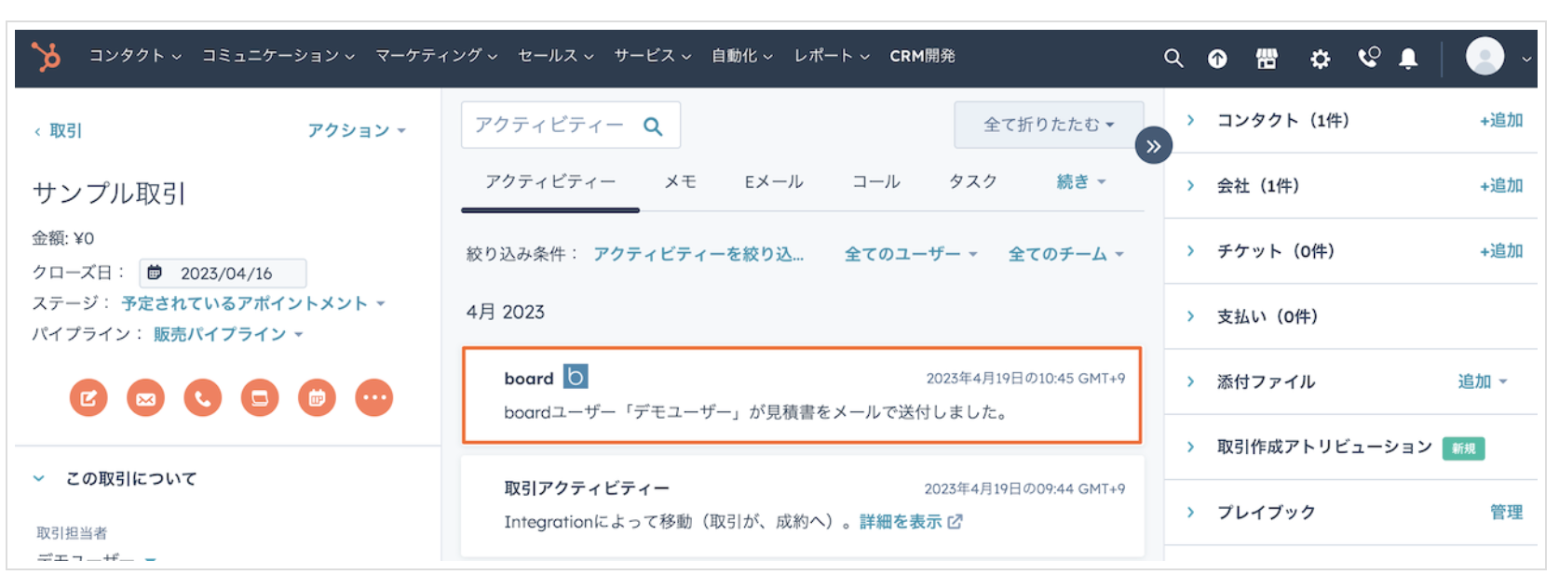
Task: Open the セールス menu
Action: click(555, 56)
